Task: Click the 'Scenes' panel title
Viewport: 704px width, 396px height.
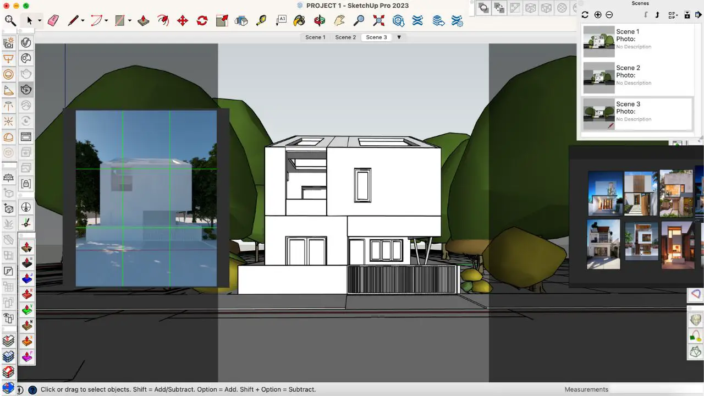Action: (640, 3)
